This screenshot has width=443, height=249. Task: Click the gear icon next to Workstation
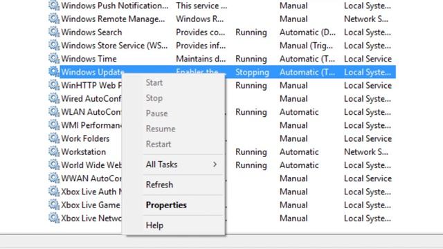pyautogui.click(x=54, y=151)
